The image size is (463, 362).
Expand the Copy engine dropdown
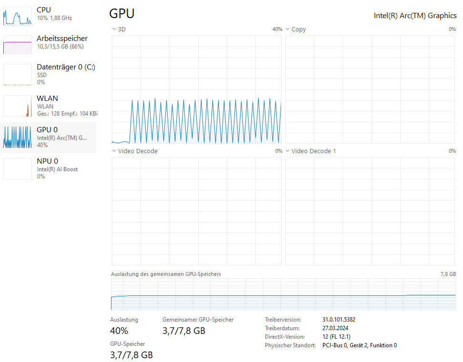(x=295, y=29)
